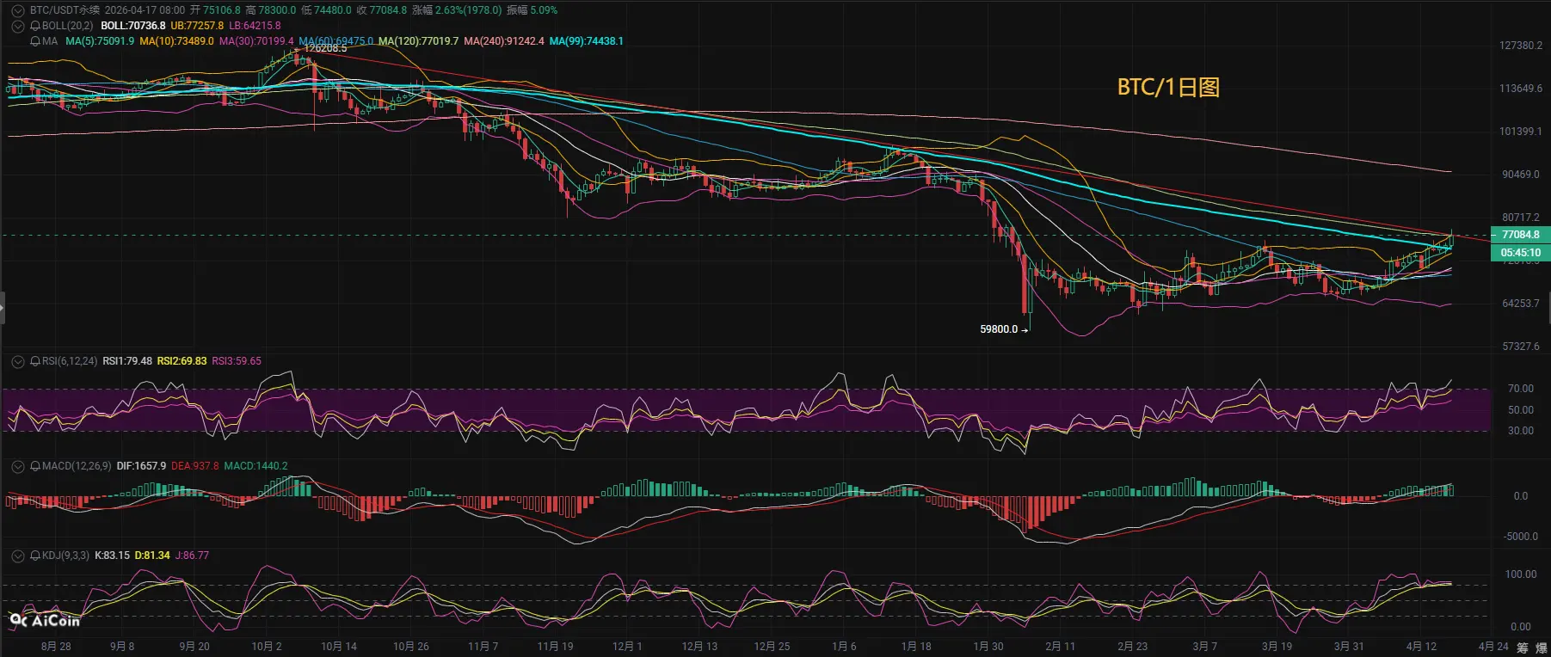Collapse the MACD(12,26,9) panel chevron
Viewport: 1551px width, 657px height.
17,466
